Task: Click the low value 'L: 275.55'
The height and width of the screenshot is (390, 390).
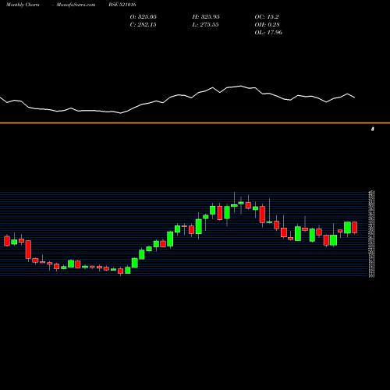Action: click(x=205, y=25)
